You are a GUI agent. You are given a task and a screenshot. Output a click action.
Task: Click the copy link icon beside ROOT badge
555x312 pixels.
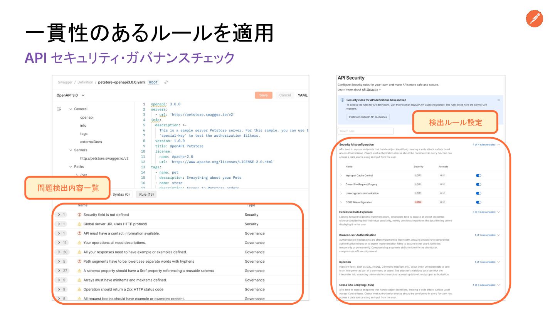166,82
